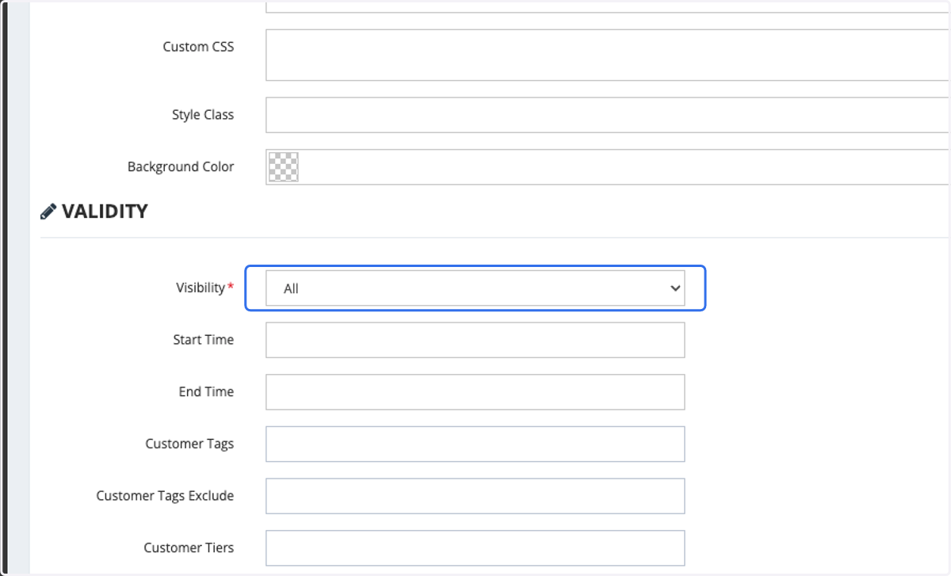Image resolution: width=951 pixels, height=576 pixels.
Task: Open the Background Color transparent swatch
Action: (284, 167)
